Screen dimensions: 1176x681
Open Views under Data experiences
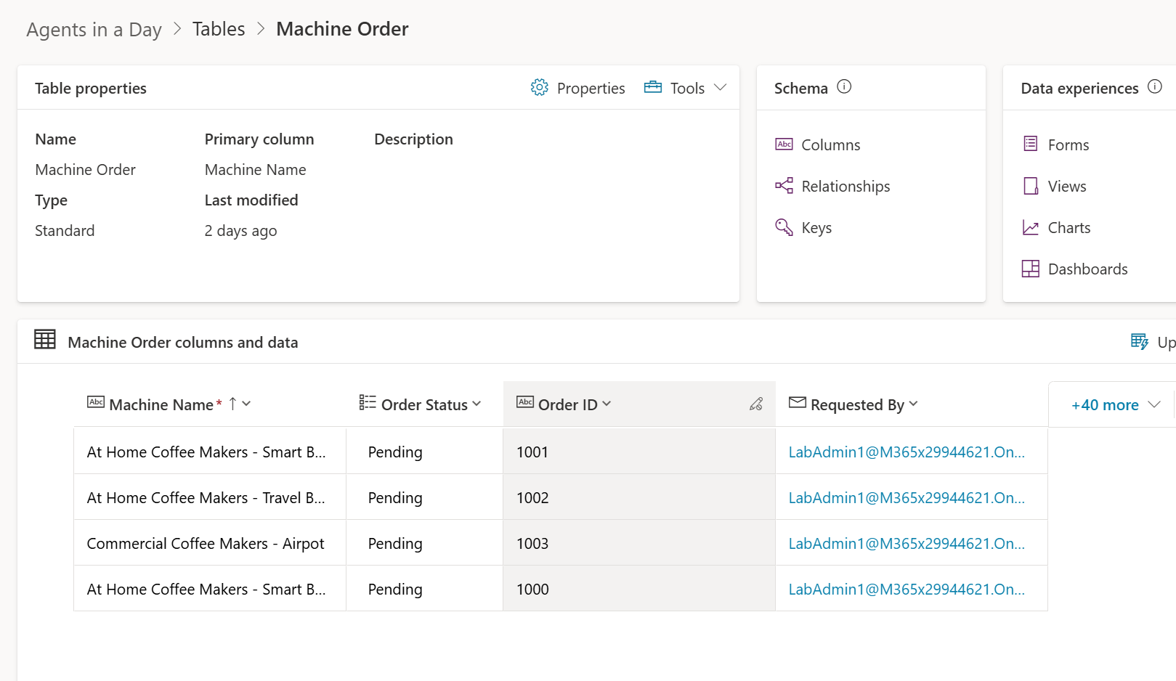click(x=1066, y=187)
